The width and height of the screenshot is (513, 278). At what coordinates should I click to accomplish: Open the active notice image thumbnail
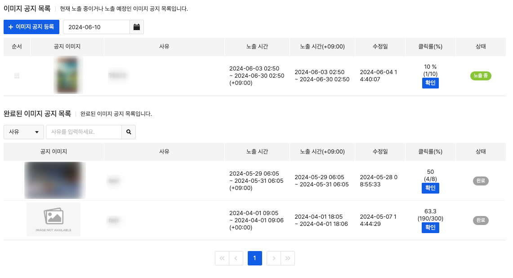[x=68, y=75]
